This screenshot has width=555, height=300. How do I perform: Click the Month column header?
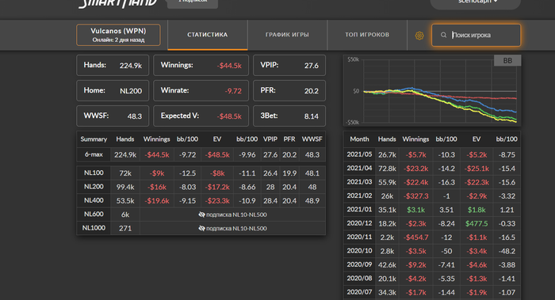359,139
